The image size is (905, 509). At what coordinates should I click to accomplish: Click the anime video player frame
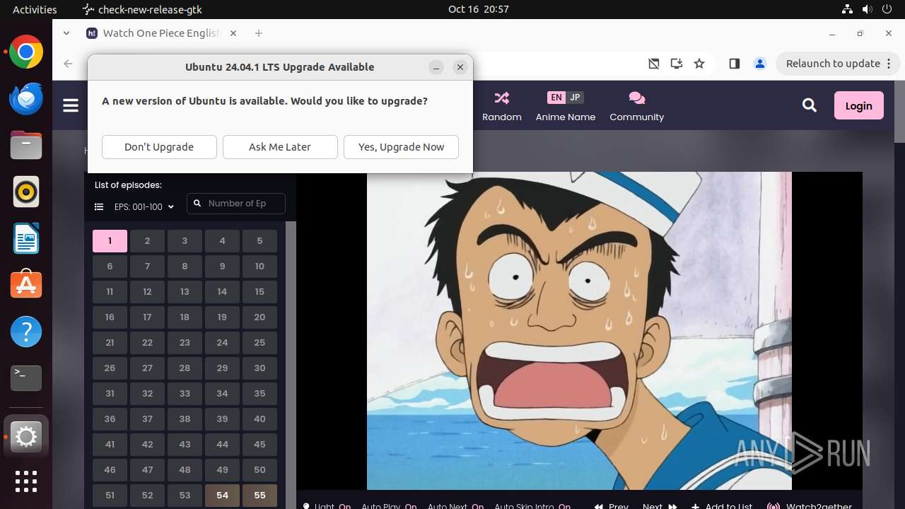click(x=579, y=331)
